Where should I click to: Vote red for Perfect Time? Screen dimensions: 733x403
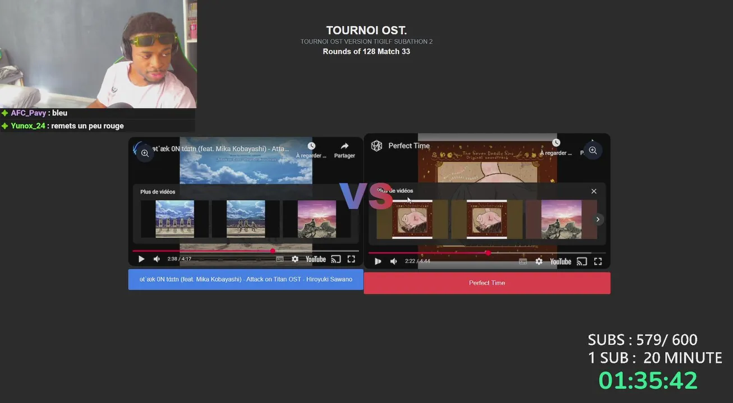[487, 283]
